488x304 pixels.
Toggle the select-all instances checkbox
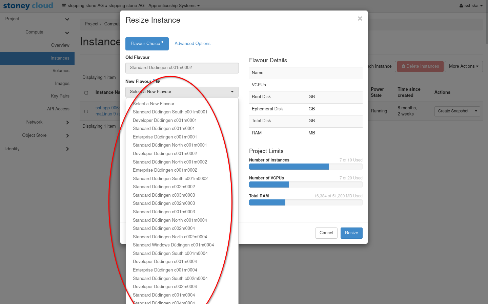pyautogui.click(x=86, y=92)
